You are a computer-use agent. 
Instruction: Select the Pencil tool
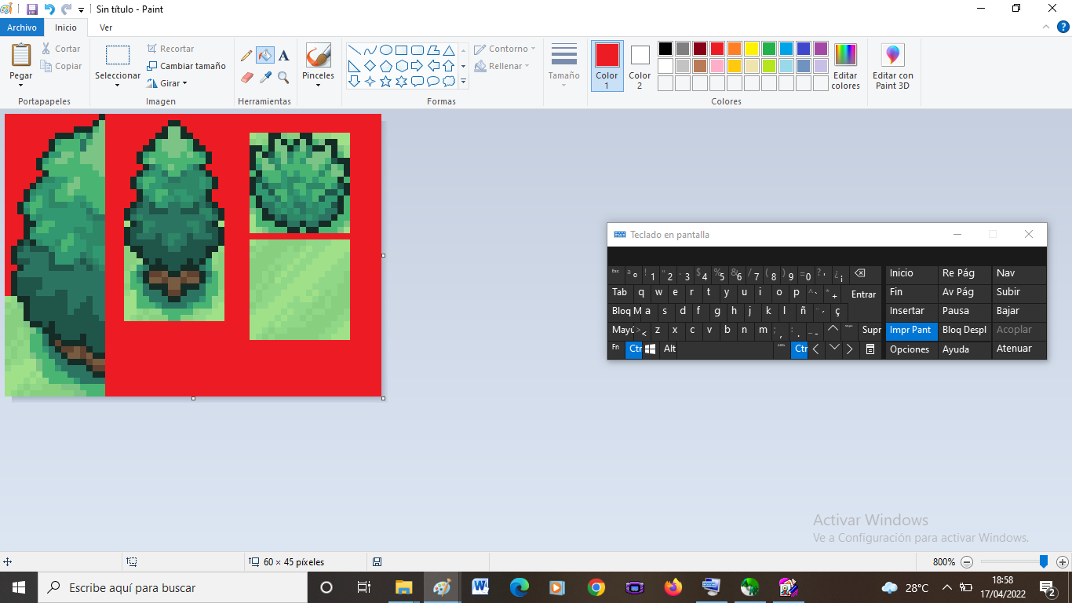tap(246, 56)
